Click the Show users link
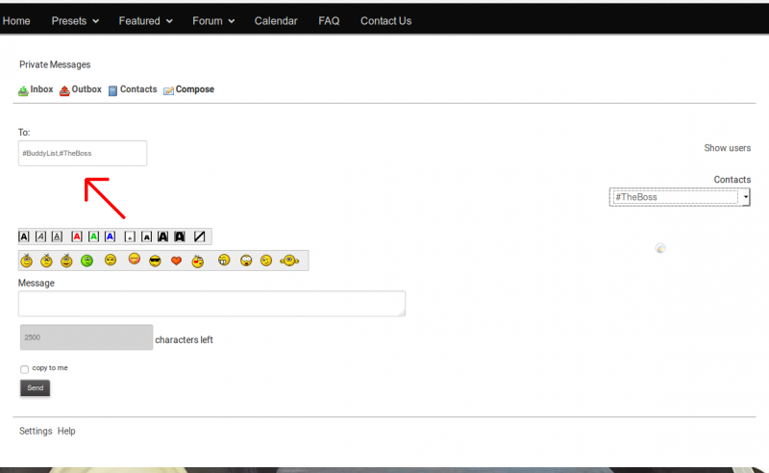This screenshot has width=769, height=473. coord(727,148)
